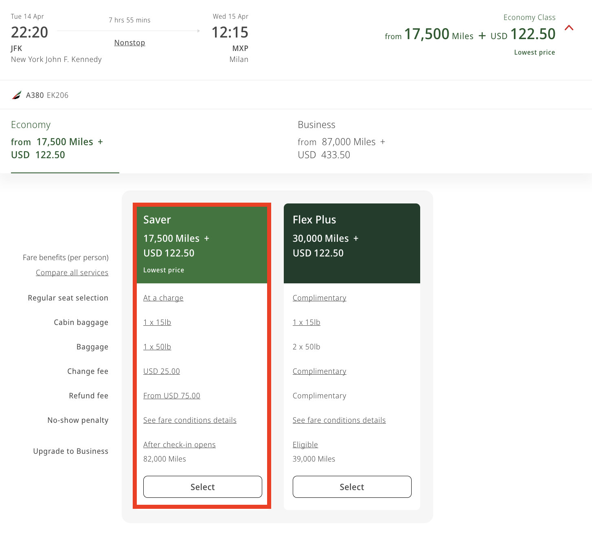Click the Emirates airline logo icon

(17, 95)
